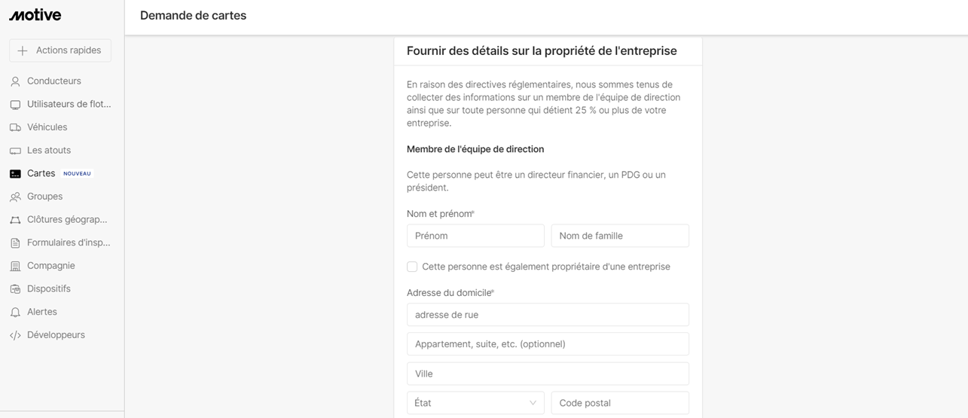Check the business owner checkbox
Image resolution: width=968 pixels, height=418 pixels.
(x=412, y=267)
